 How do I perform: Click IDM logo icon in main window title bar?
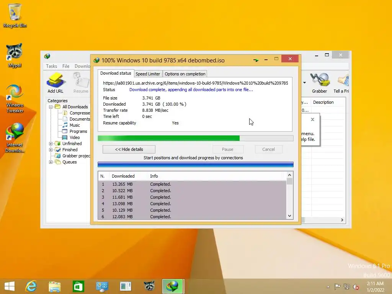[x=47, y=56]
